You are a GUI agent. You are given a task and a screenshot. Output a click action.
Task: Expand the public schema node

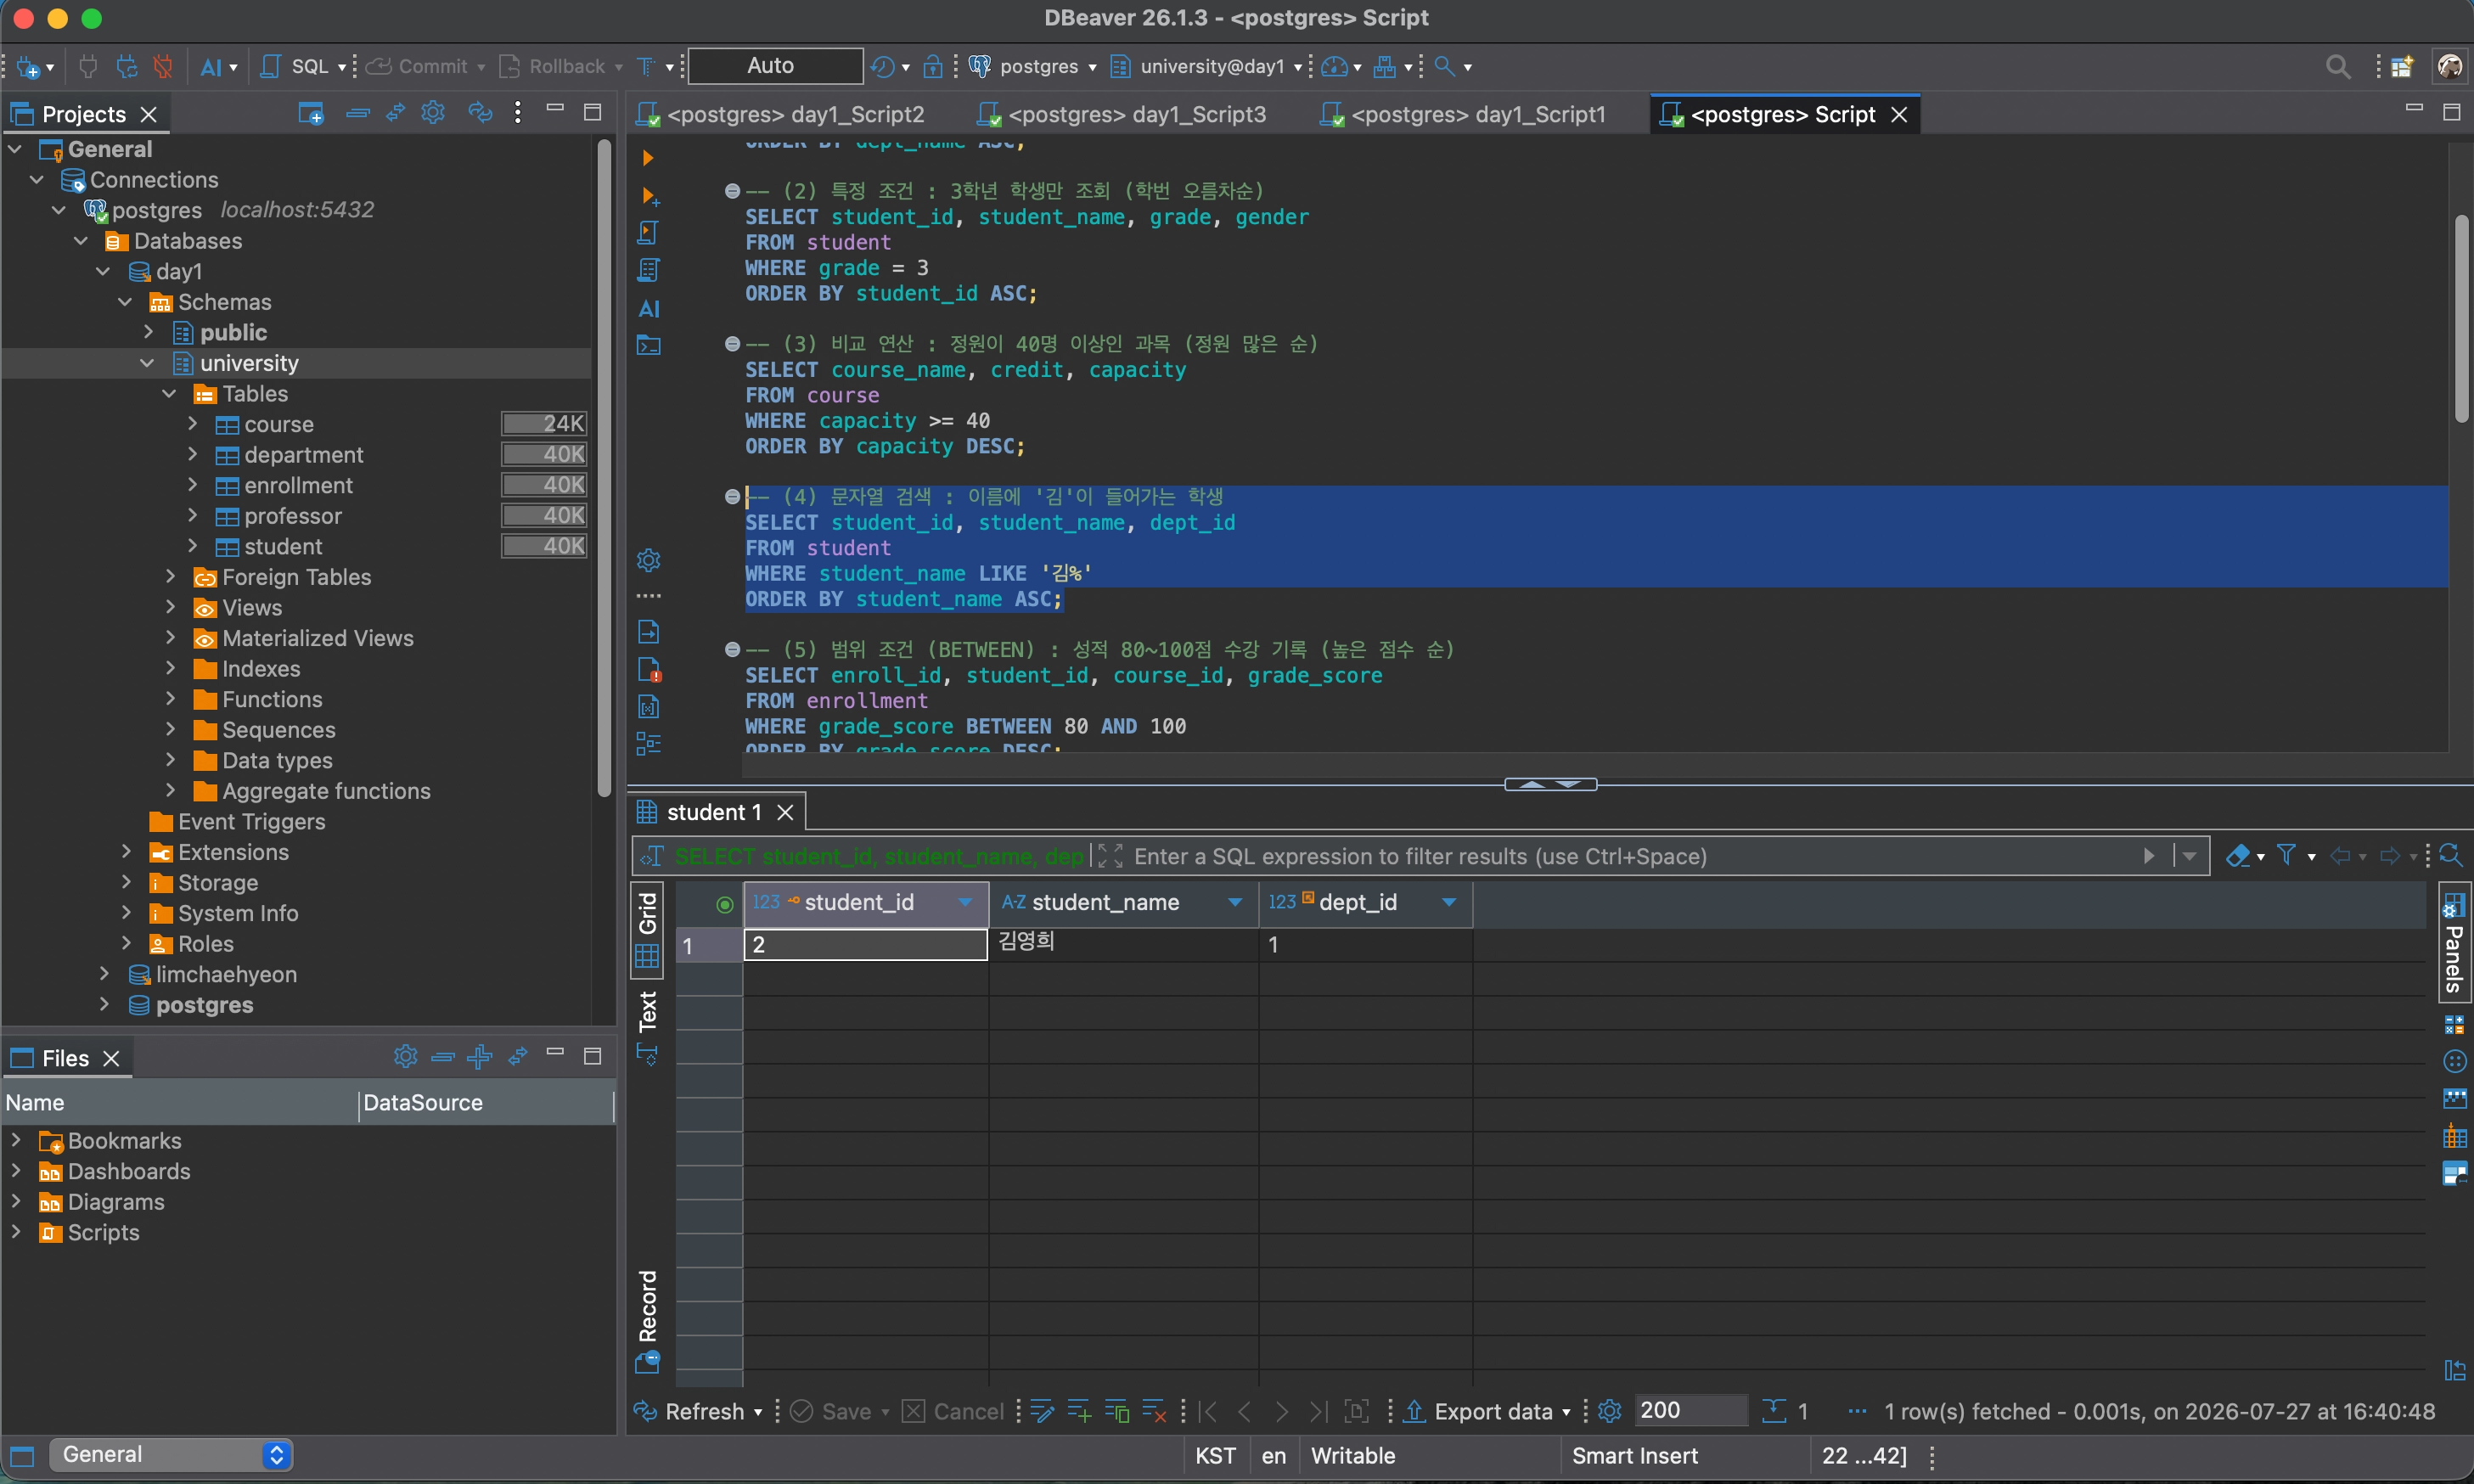[x=147, y=332]
